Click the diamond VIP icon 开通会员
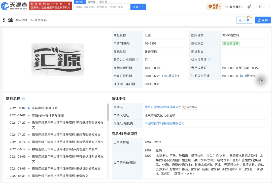This screenshot has width=272, height=183. click(x=210, y=7)
